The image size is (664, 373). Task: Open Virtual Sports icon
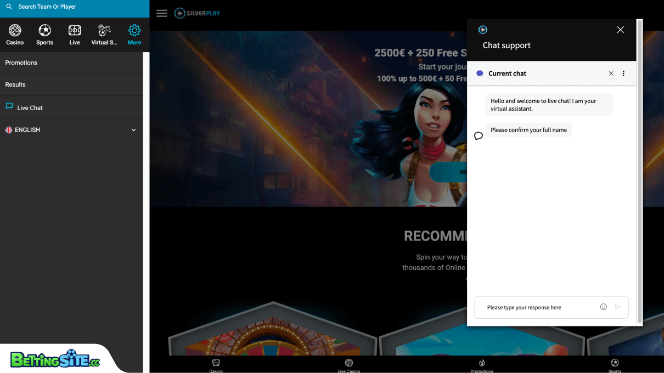point(104,30)
